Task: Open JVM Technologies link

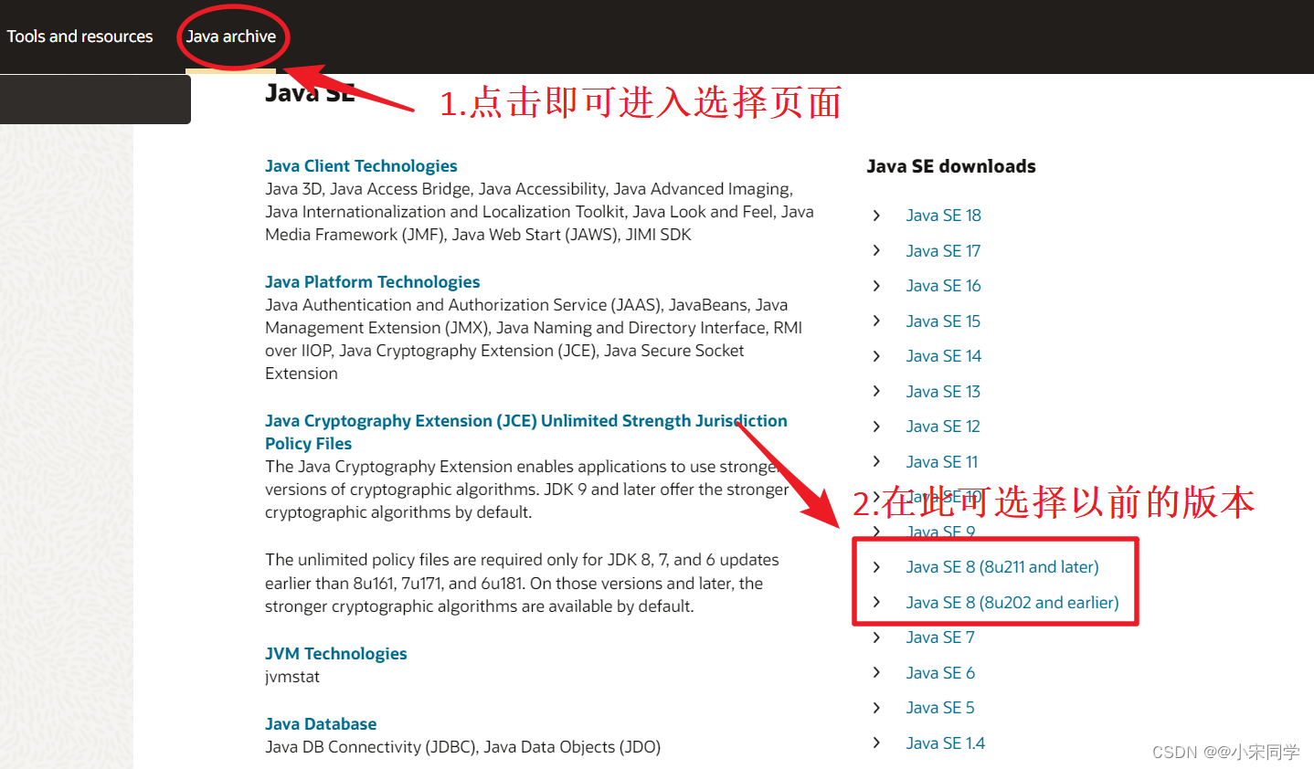Action: 335,654
